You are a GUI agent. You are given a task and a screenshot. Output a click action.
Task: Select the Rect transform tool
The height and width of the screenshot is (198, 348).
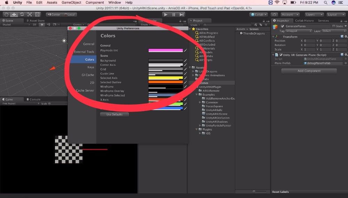[x=37, y=14]
